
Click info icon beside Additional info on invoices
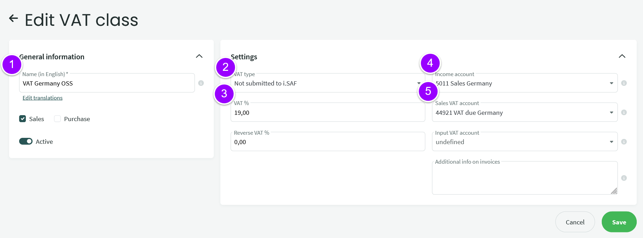[x=624, y=178]
